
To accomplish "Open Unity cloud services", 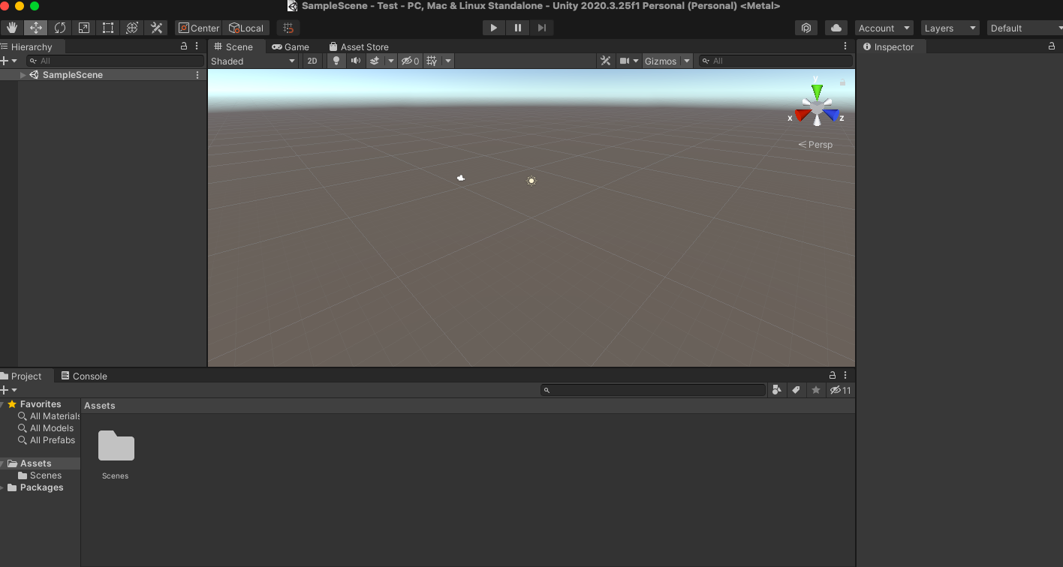I will tap(836, 28).
